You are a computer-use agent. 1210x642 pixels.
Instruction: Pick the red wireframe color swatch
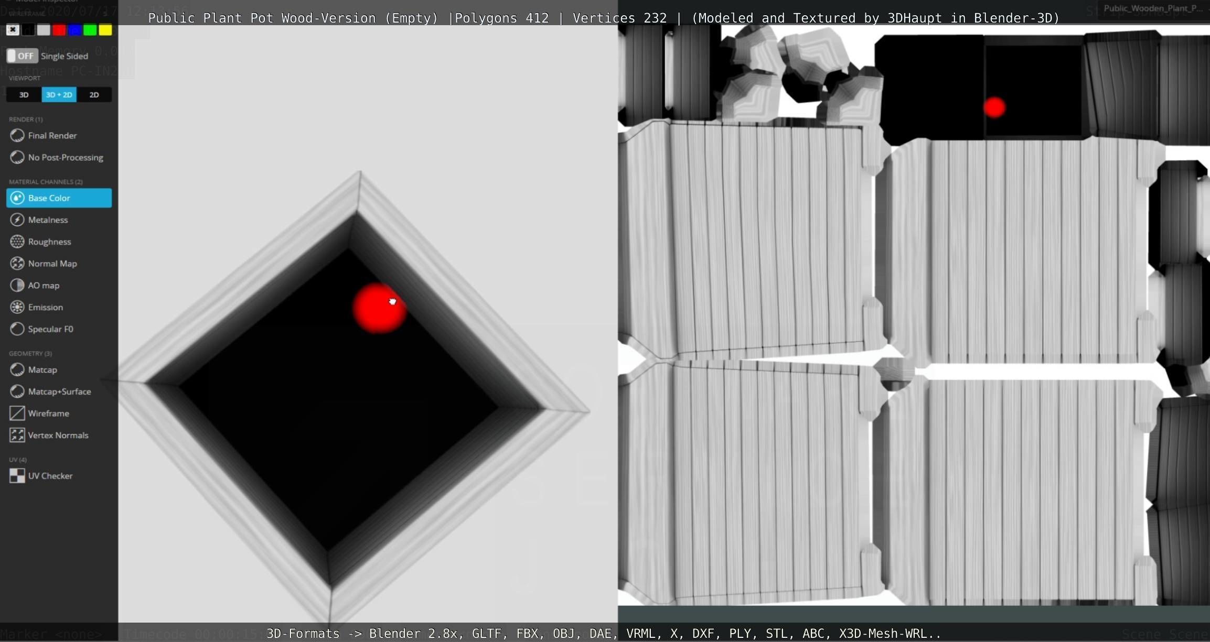tap(59, 30)
